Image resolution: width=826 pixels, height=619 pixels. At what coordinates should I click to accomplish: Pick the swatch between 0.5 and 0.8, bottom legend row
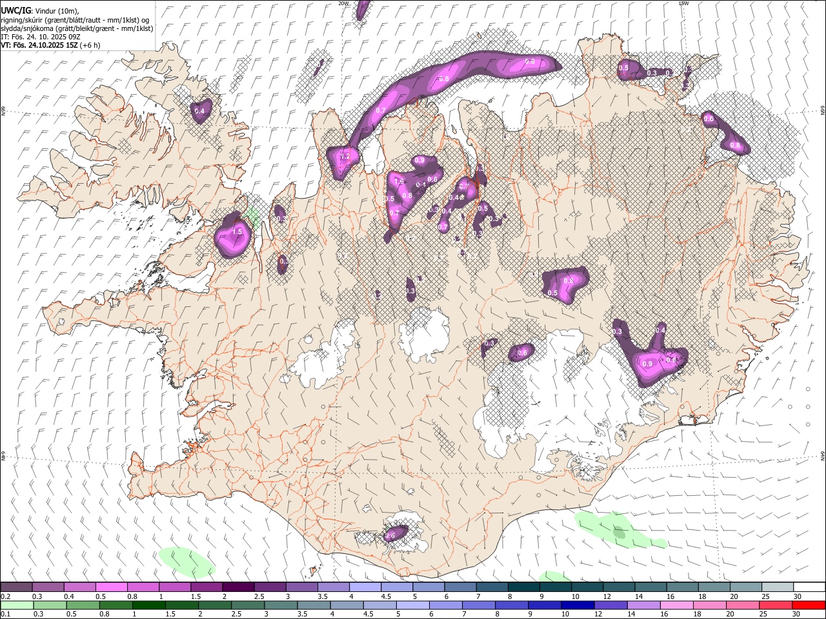coord(83,605)
